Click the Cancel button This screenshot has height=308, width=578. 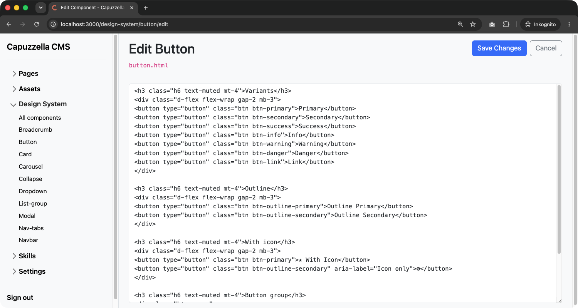(546, 48)
